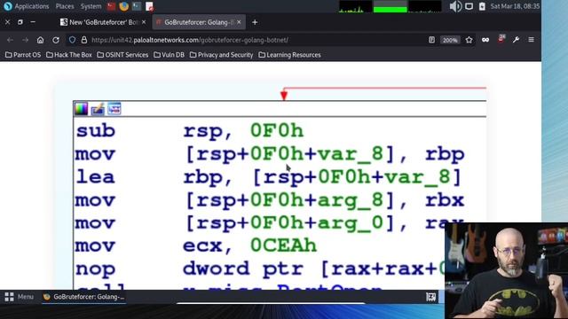Viewport: 568px width, 319px height.
Task: Open the red badge extension icon
Action: 501,39
